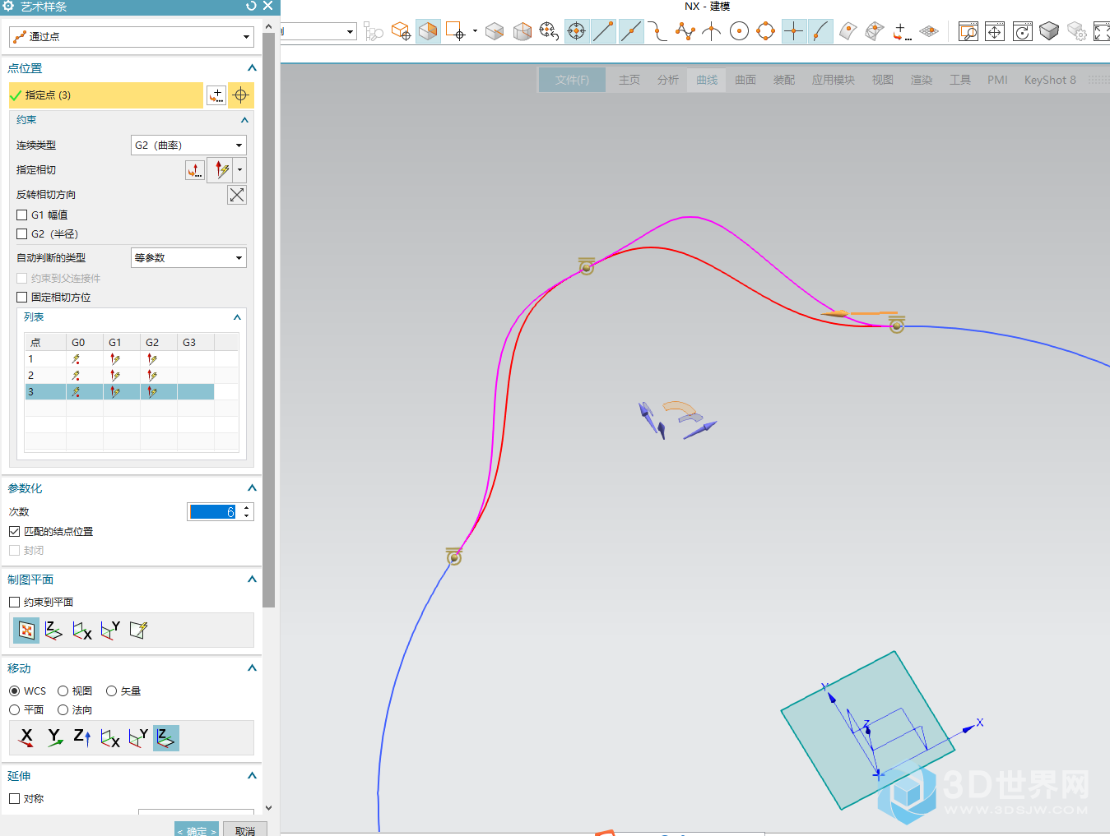
Task: Select the X-Z plane icon under 制图平面
Action: [110, 630]
